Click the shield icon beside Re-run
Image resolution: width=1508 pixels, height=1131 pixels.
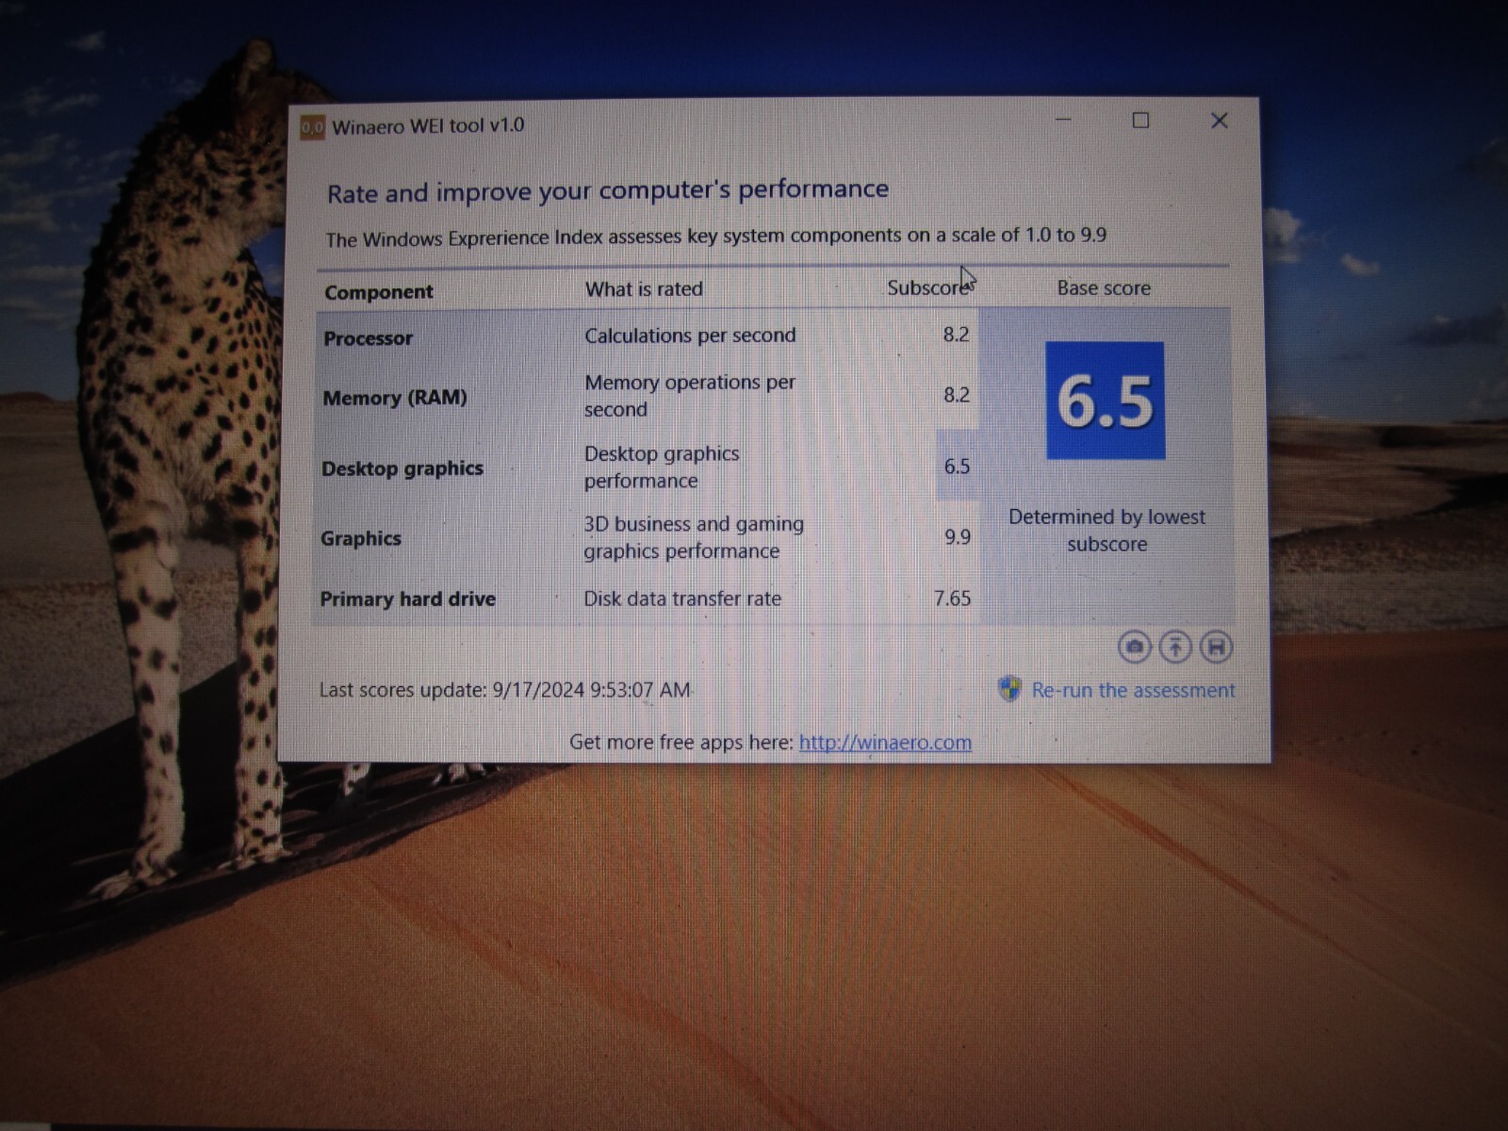(1009, 689)
